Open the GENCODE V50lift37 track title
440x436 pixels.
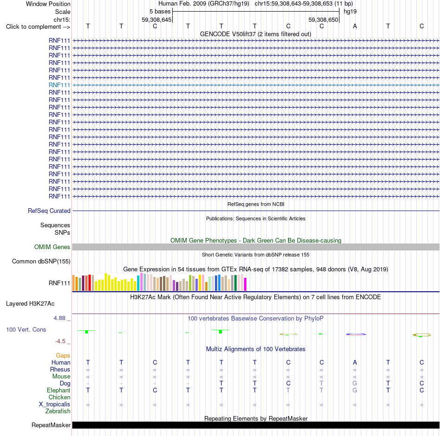click(x=256, y=34)
